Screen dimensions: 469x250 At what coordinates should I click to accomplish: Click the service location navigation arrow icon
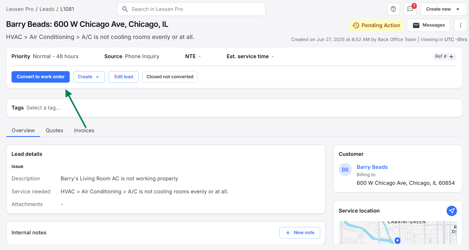click(x=451, y=211)
